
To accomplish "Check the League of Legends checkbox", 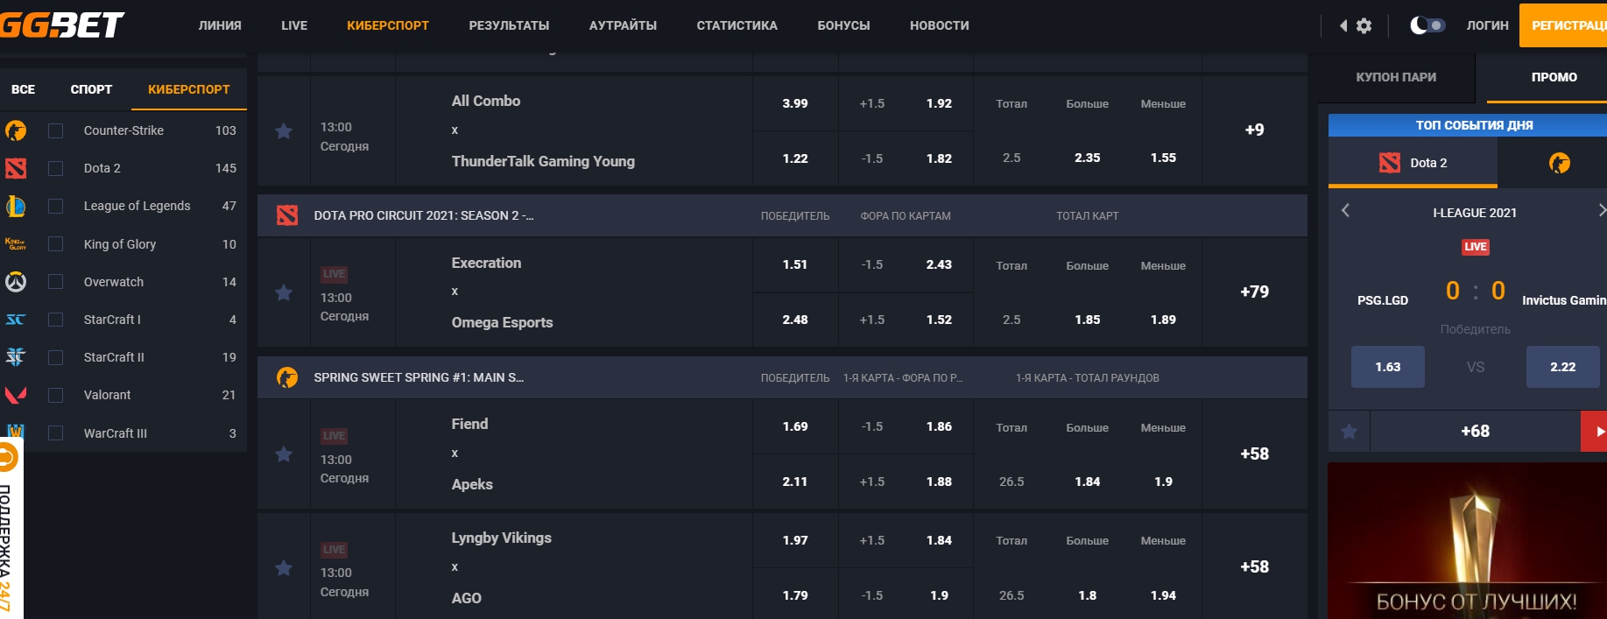I will click(55, 206).
